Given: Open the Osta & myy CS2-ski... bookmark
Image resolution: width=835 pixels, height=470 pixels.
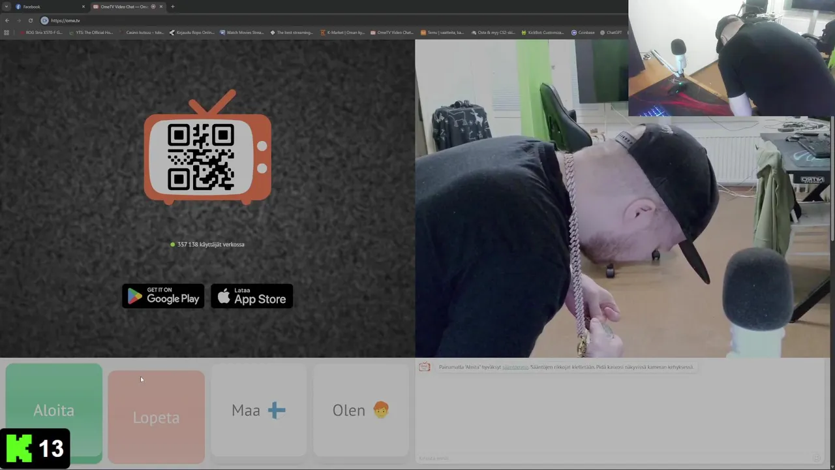Looking at the screenshot, I should click(493, 33).
